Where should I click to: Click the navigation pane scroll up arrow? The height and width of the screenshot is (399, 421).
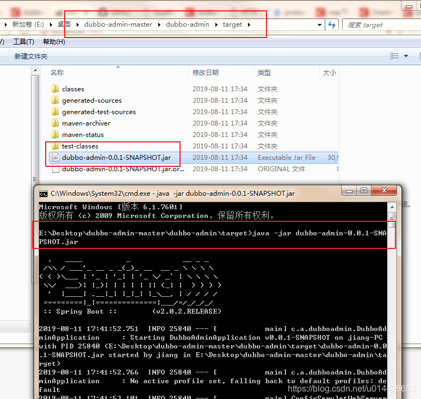35,71
